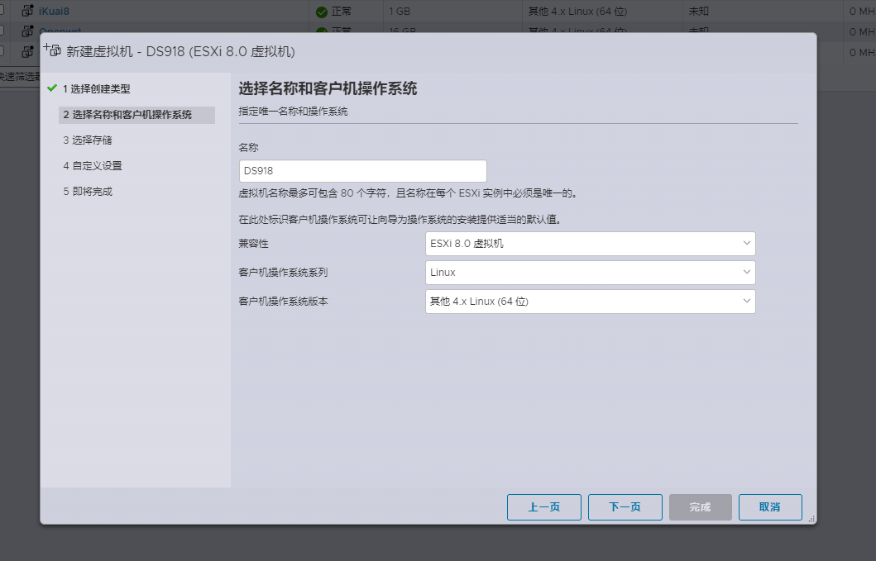Viewport: 876px width, 561px height.
Task: Click the new virtual machine icon in dialog title
Action: pyautogui.click(x=52, y=50)
